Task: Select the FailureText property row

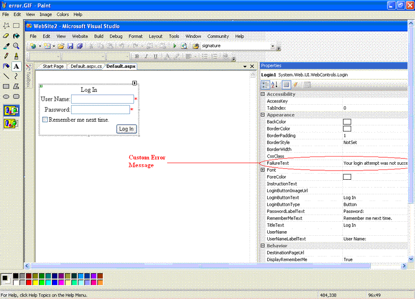Action: click(x=334, y=163)
